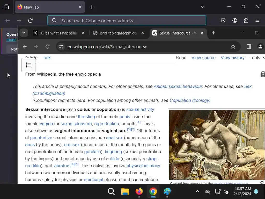Open File Explorer from taskbar
The height and width of the screenshot is (199, 265).
coord(125,191)
